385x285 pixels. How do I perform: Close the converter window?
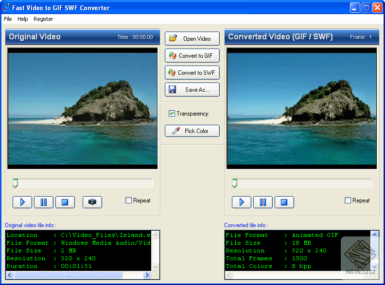coord(377,8)
